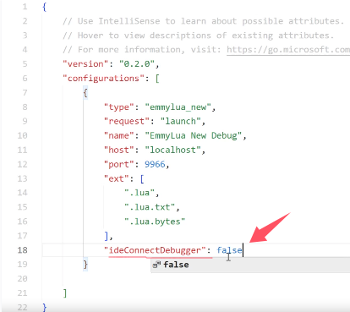
Task: Click line number 13 in the gutter
Action: (x=22, y=178)
